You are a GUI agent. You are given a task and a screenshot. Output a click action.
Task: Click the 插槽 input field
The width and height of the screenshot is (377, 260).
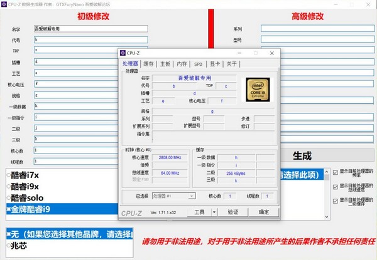76,62
